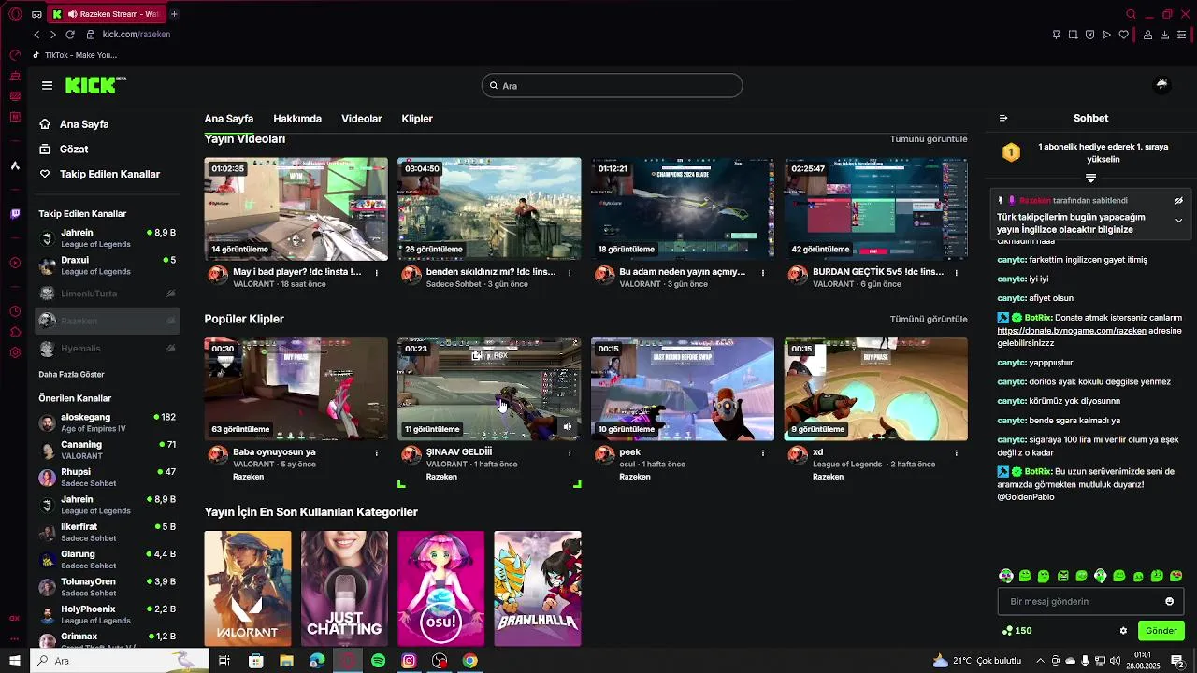Open options for 'peek' clip
Viewport: 1197px width, 673px height.
[763, 452]
